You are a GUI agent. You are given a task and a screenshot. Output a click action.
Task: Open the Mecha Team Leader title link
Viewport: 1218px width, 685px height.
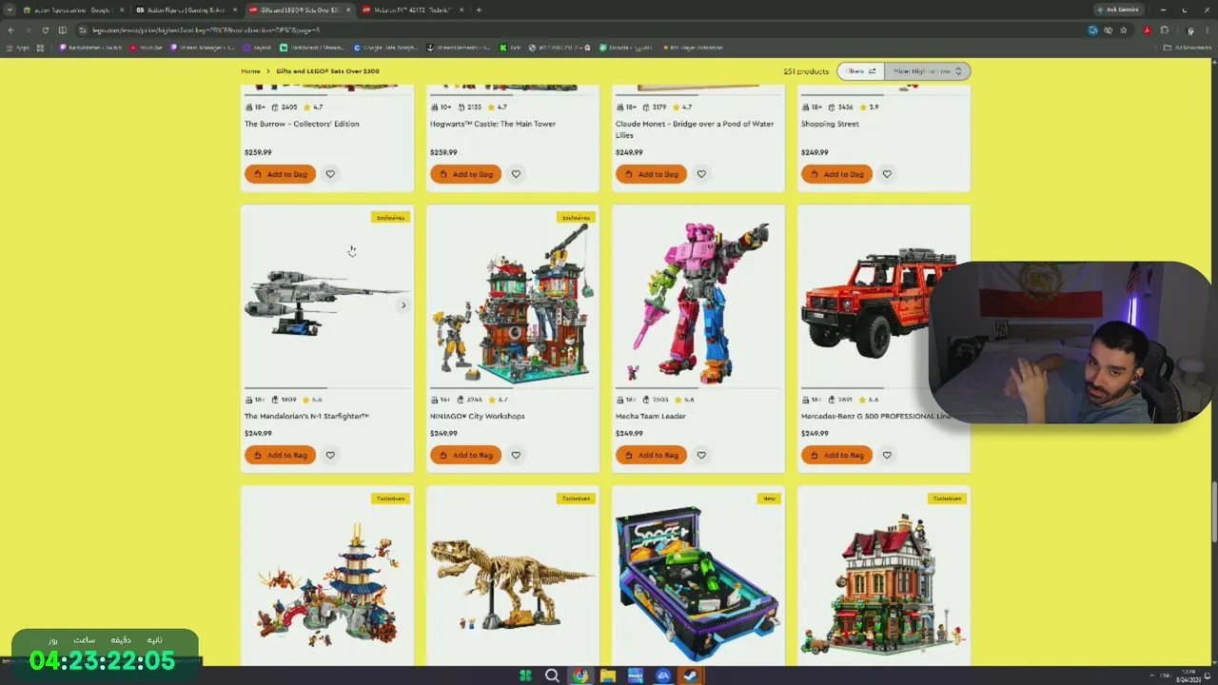(651, 416)
